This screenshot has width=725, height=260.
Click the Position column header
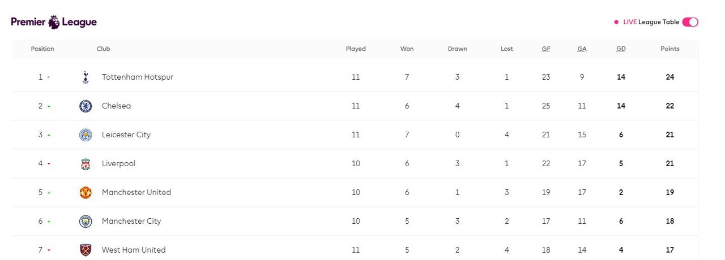coord(42,49)
